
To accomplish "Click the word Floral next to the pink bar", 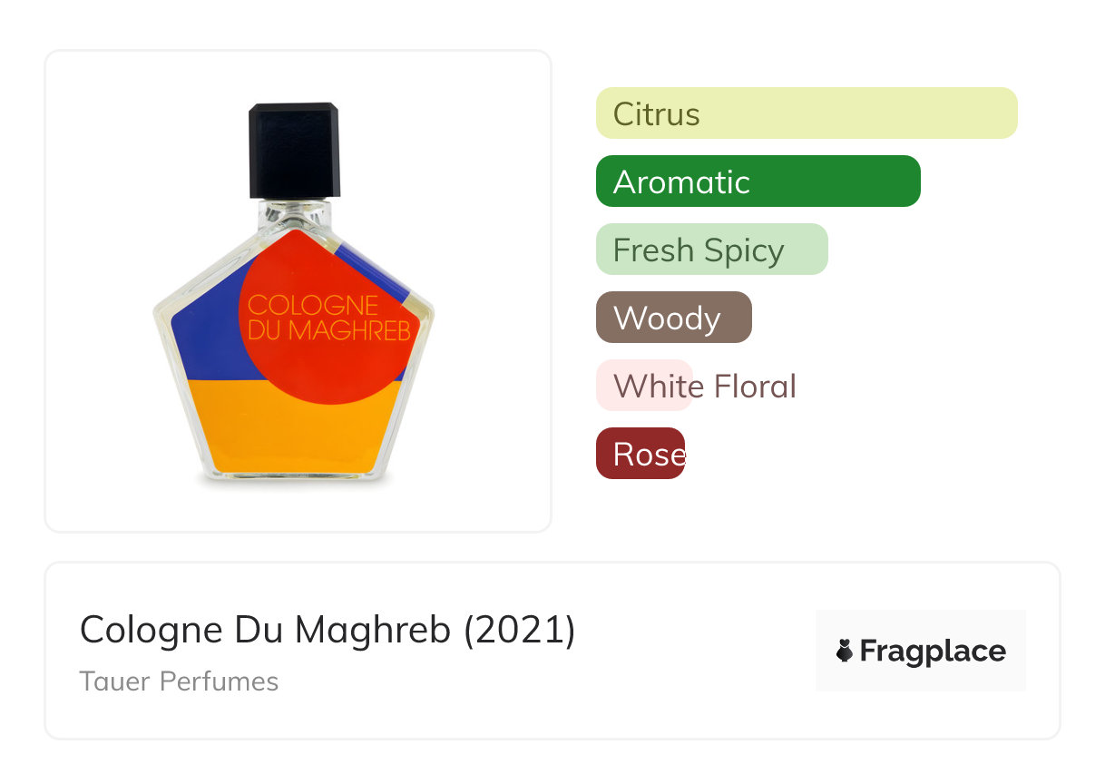I will click(754, 386).
